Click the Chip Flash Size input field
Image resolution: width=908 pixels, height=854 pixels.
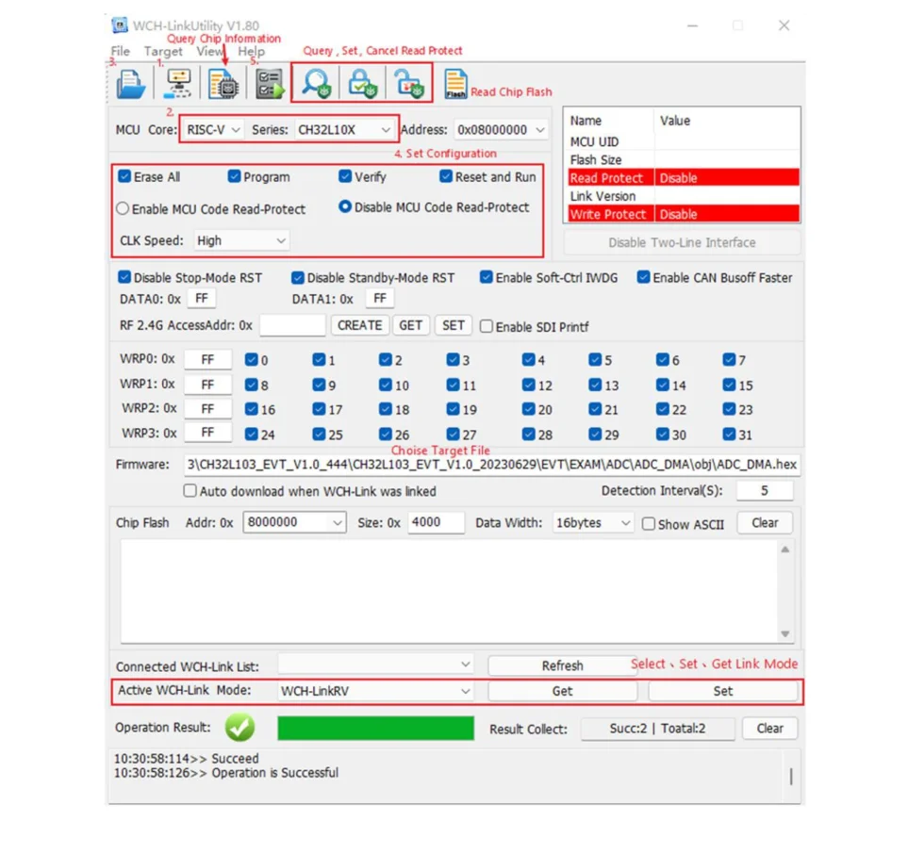pyautogui.click(x=436, y=522)
